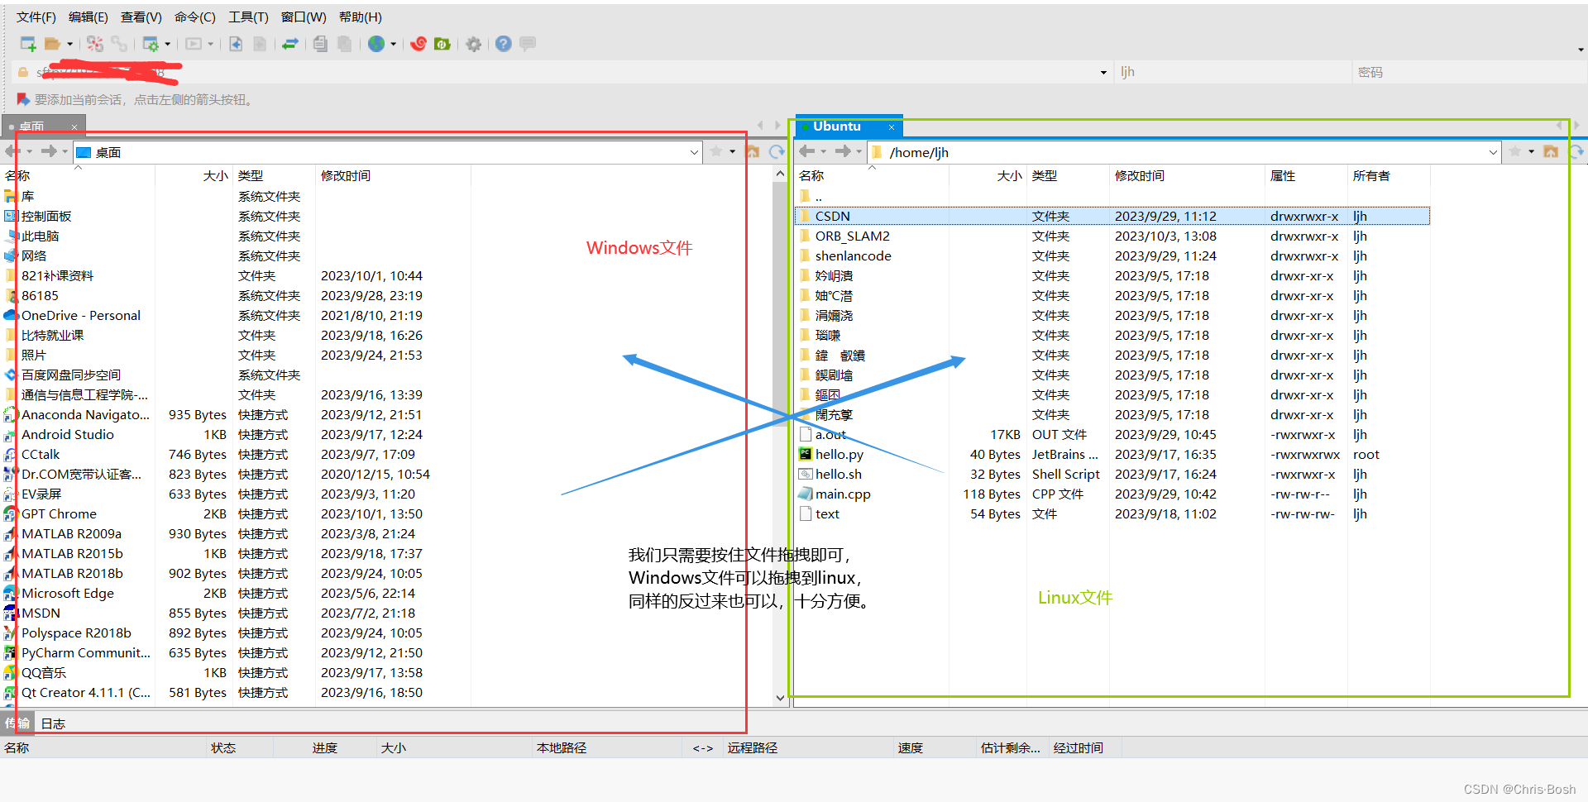Image resolution: width=1588 pixels, height=802 pixels.
Task: Open the 文件(F) menu
Action: pyautogui.click(x=36, y=17)
